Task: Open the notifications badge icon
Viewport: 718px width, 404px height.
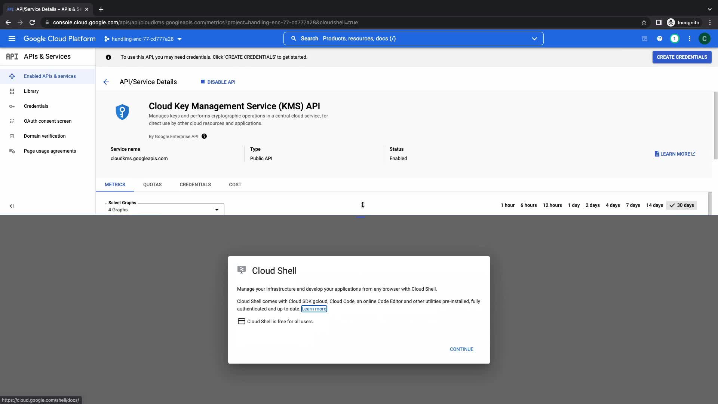Action: click(674, 39)
